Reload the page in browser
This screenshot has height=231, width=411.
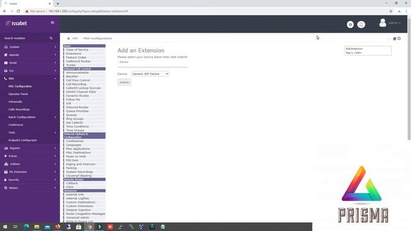click(x=19, y=12)
